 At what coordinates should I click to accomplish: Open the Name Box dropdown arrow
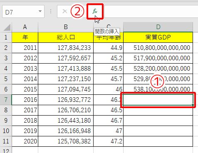(x=40, y=11)
